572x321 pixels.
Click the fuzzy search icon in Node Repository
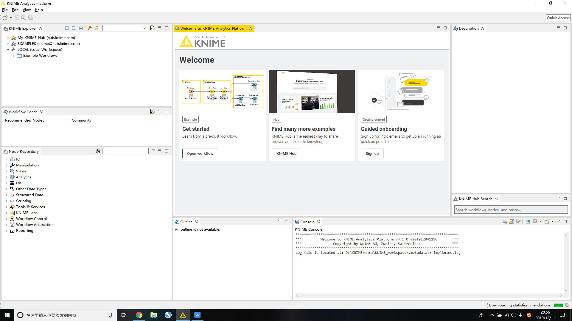pos(98,151)
